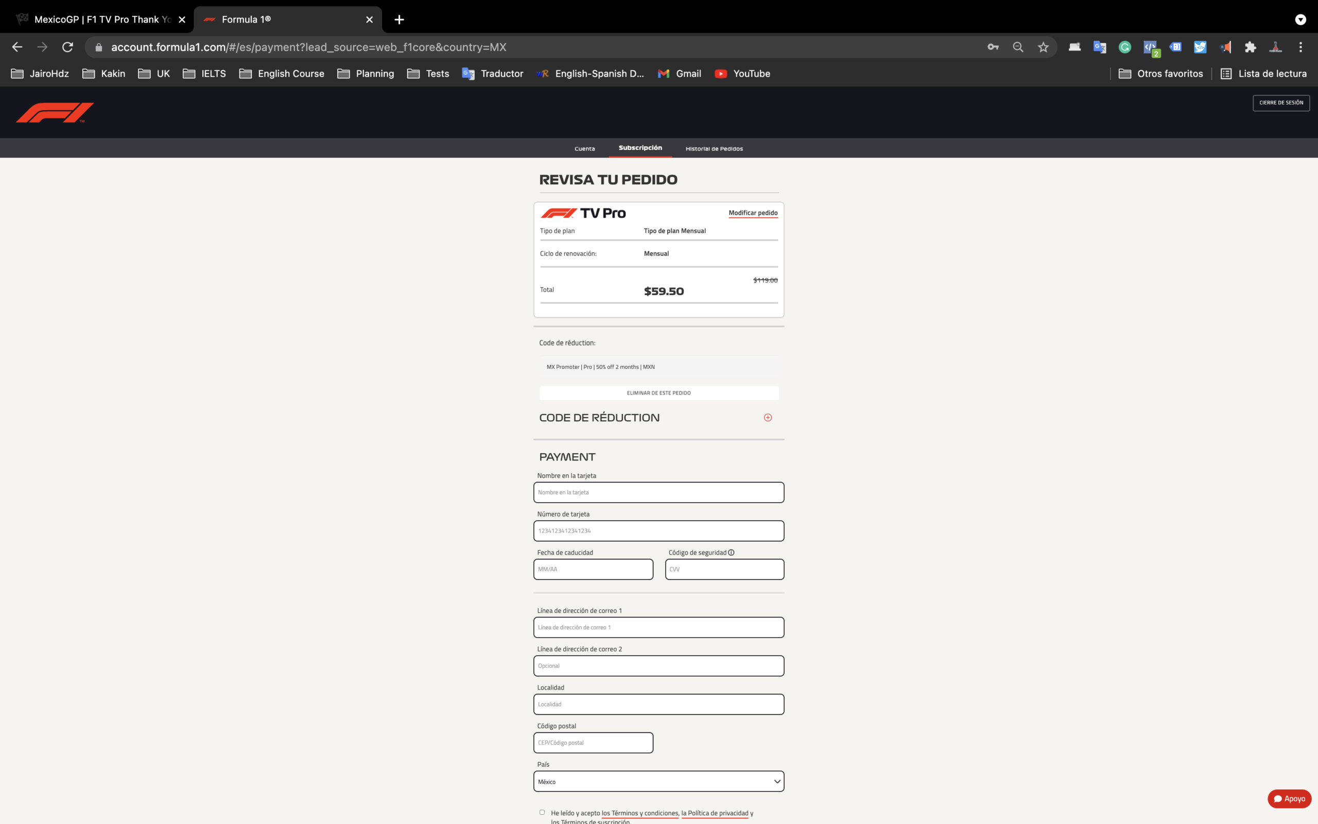Image resolution: width=1318 pixels, height=824 pixels.
Task: Open the Chrome three-dot menu
Action: 1300,47
